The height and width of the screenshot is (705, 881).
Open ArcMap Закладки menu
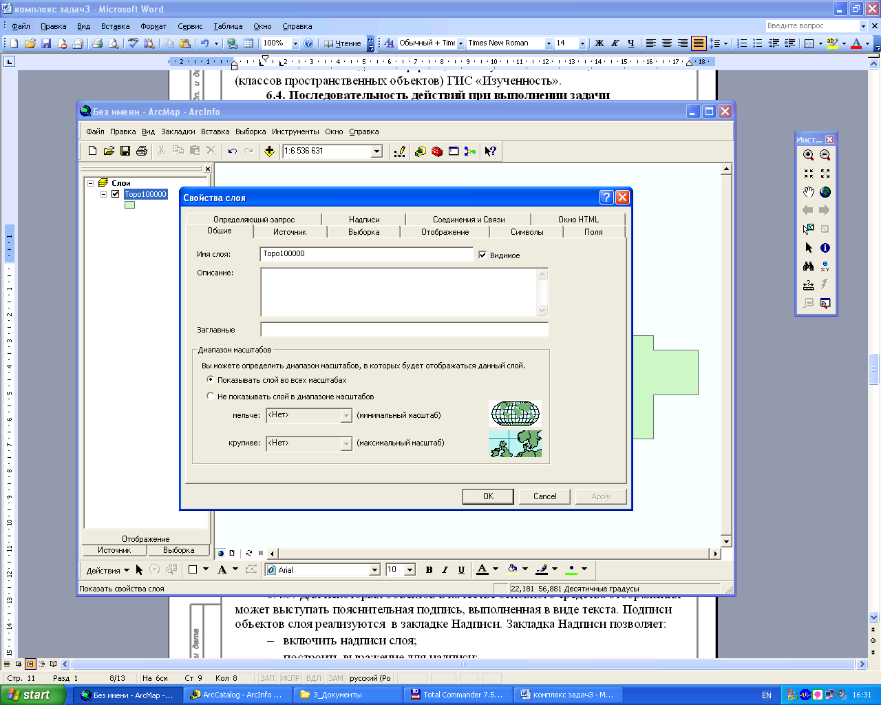coord(178,131)
